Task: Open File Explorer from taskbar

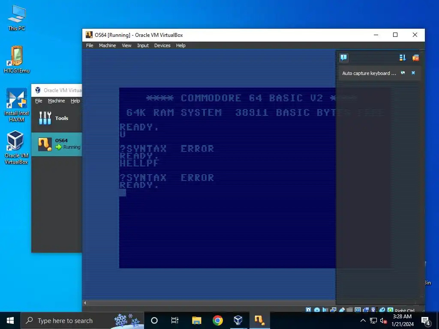Action: coord(196,320)
